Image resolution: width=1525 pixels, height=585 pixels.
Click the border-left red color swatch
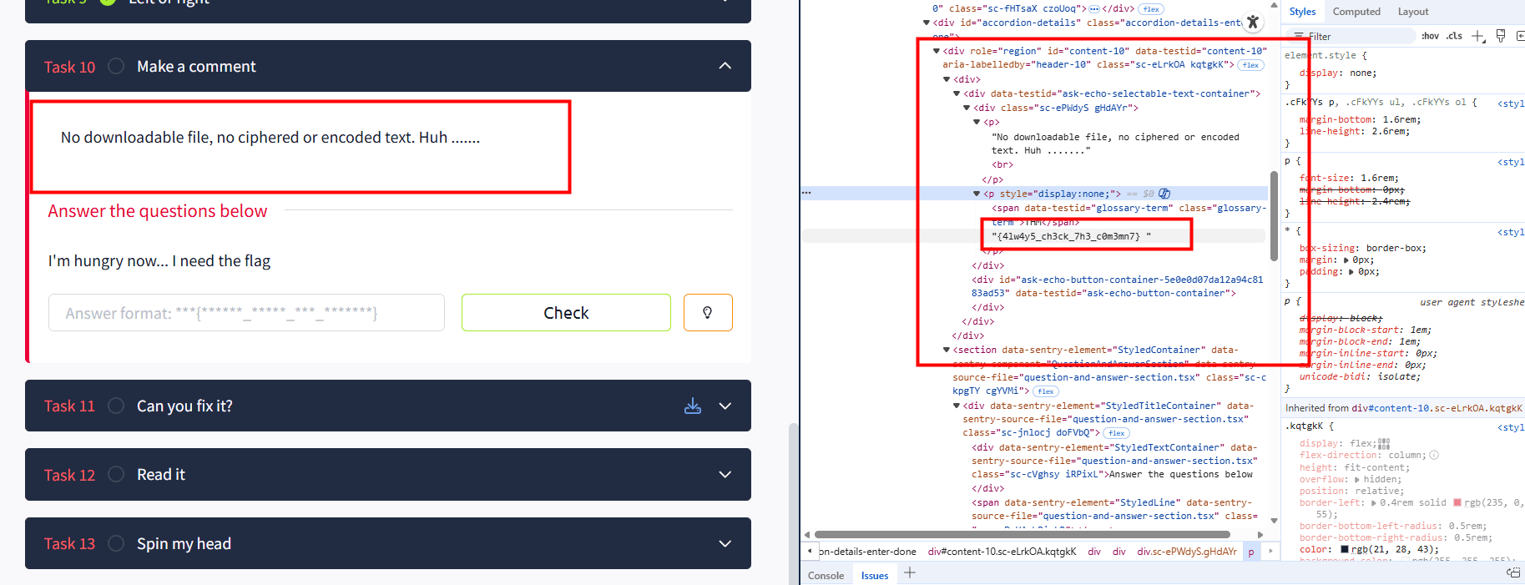[1457, 502]
